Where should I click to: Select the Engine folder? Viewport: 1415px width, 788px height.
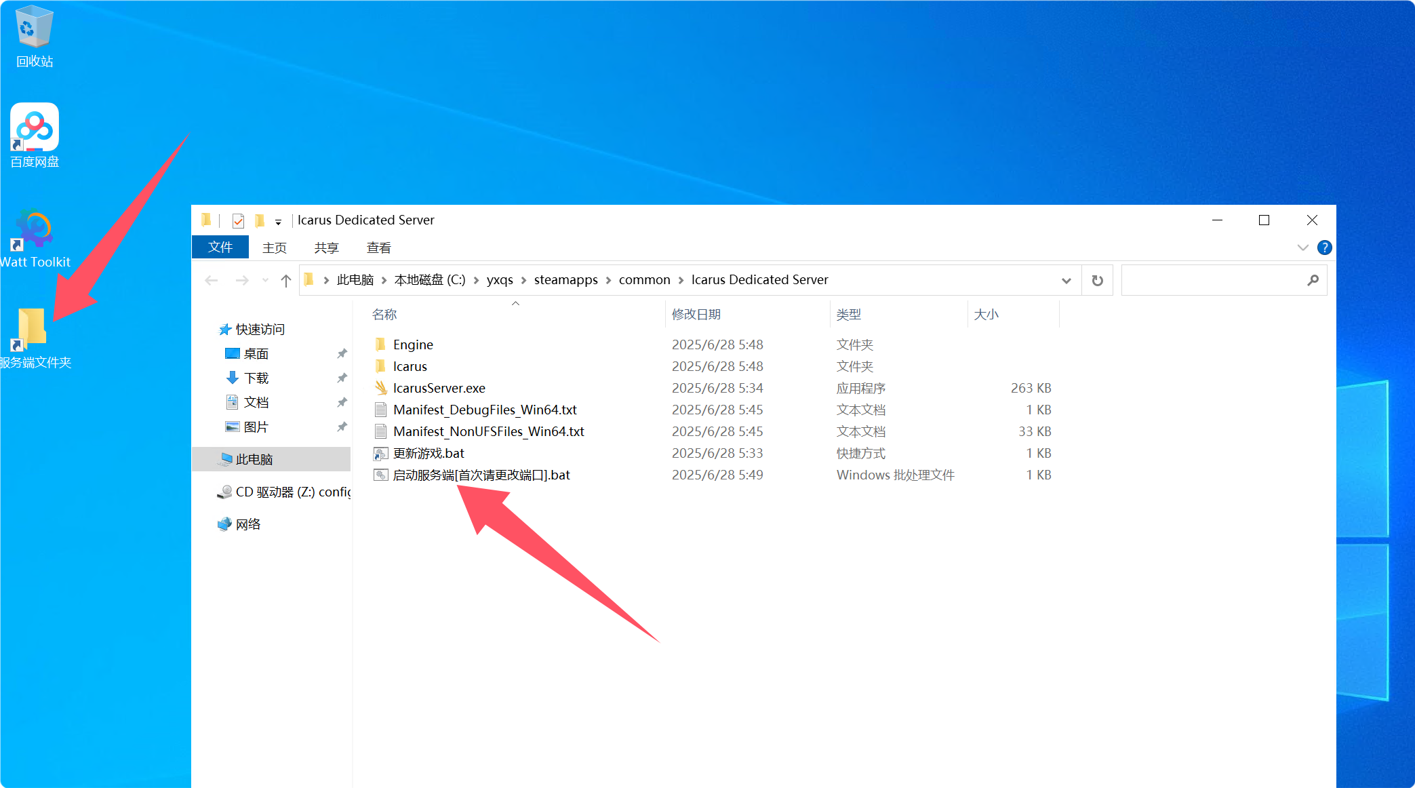tap(413, 344)
